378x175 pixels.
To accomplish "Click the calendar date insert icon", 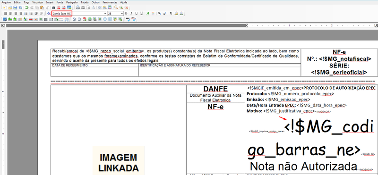I will (85, 19).
